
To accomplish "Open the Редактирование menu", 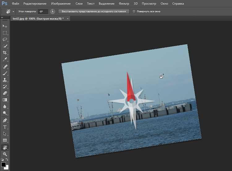I will (35, 3).
